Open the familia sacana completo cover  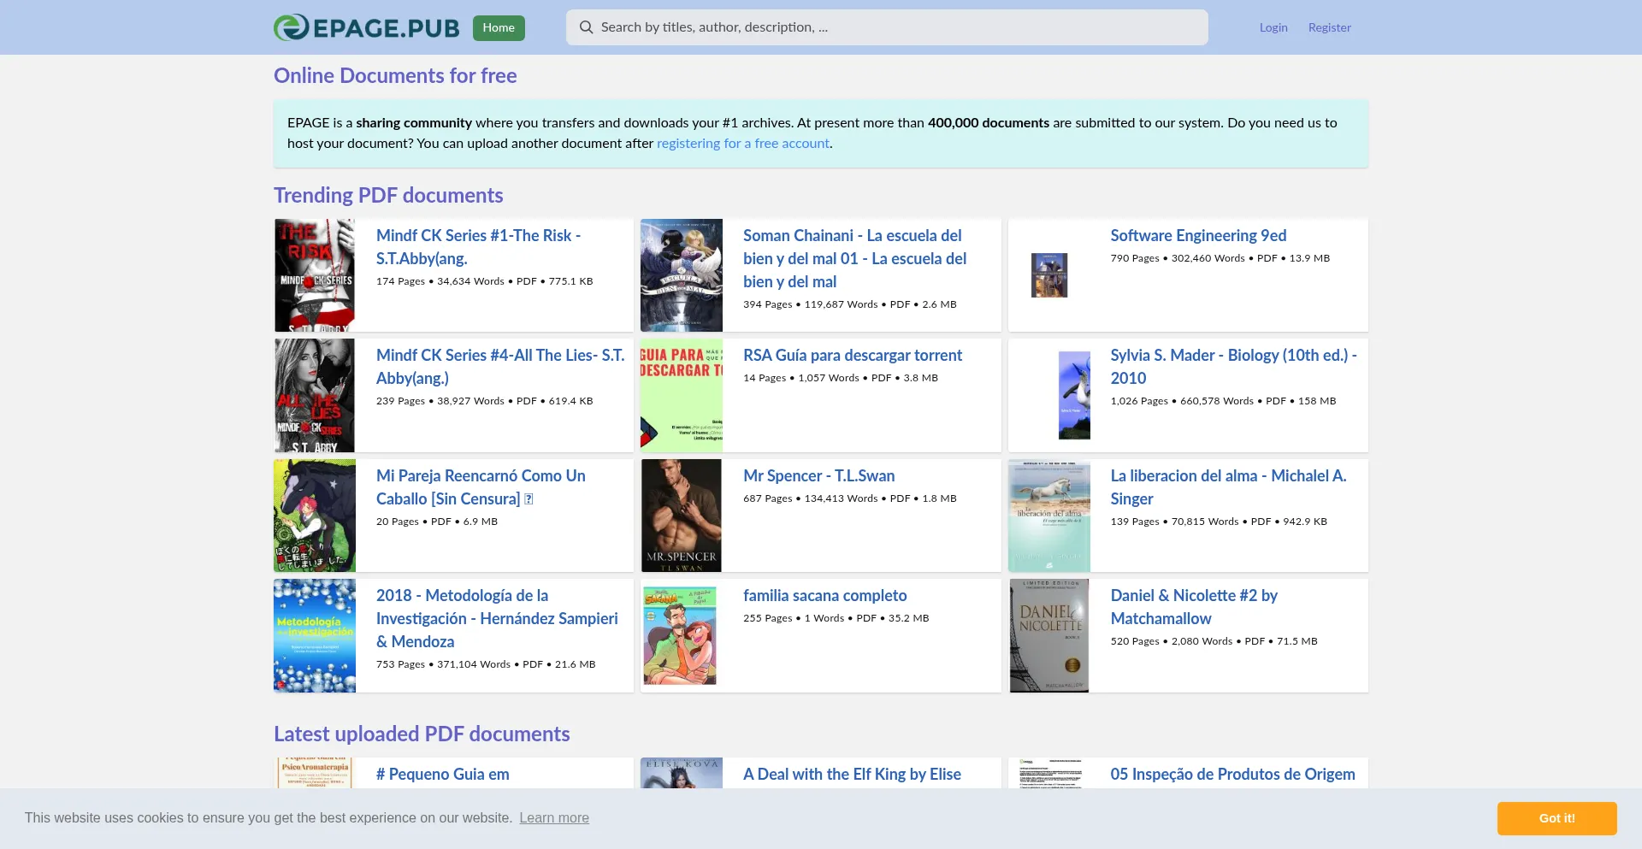click(682, 635)
